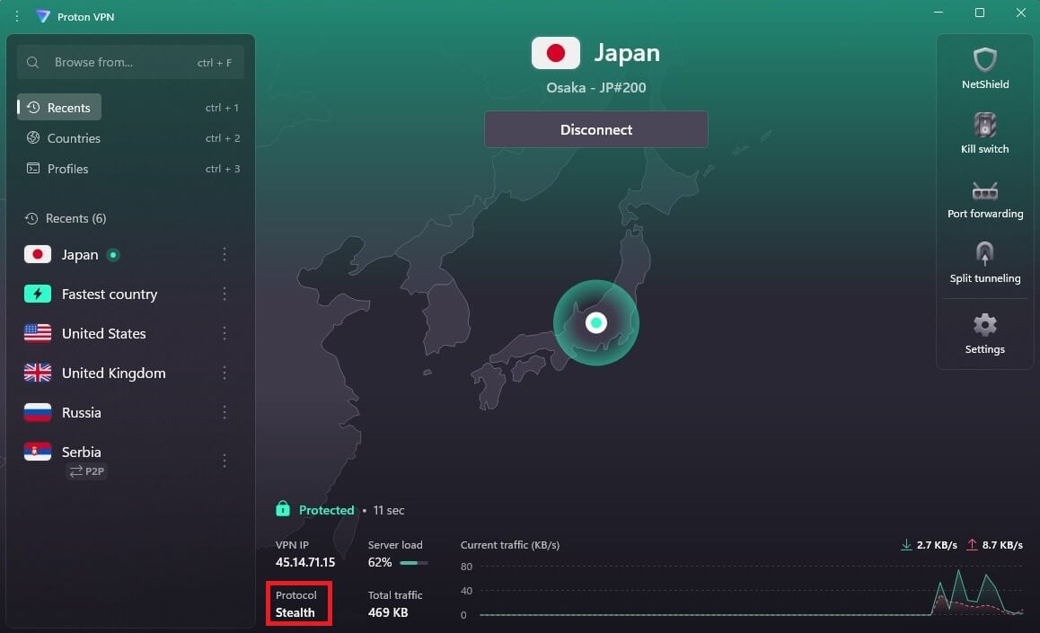Image resolution: width=1040 pixels, height=633 pixels.
Task: Click the Server load progress bar
Action: 412,563
